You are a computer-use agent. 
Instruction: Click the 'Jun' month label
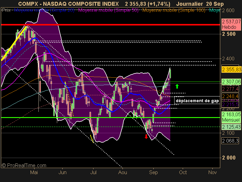coord(63,172)
